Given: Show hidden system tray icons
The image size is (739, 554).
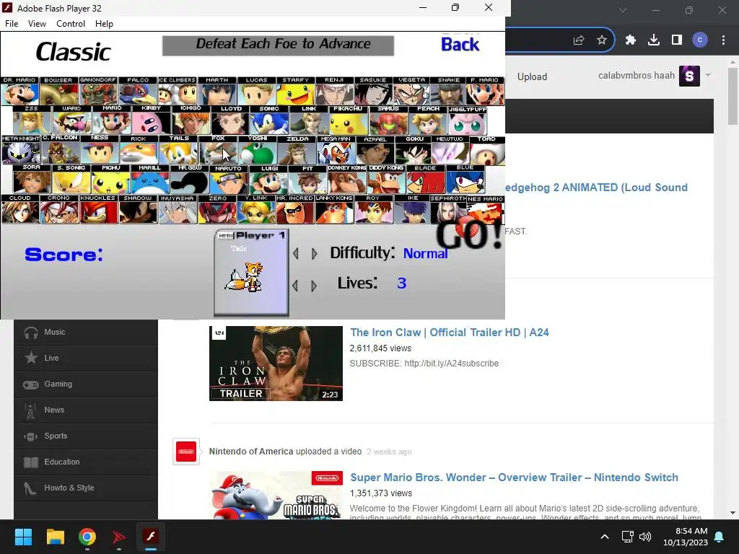Looking at the screenshot, I should tap(605, 537).
